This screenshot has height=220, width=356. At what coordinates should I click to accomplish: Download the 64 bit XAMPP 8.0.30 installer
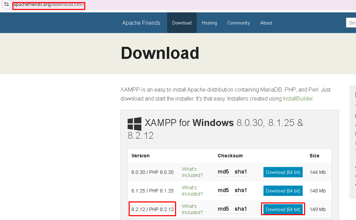click(283, 172)
